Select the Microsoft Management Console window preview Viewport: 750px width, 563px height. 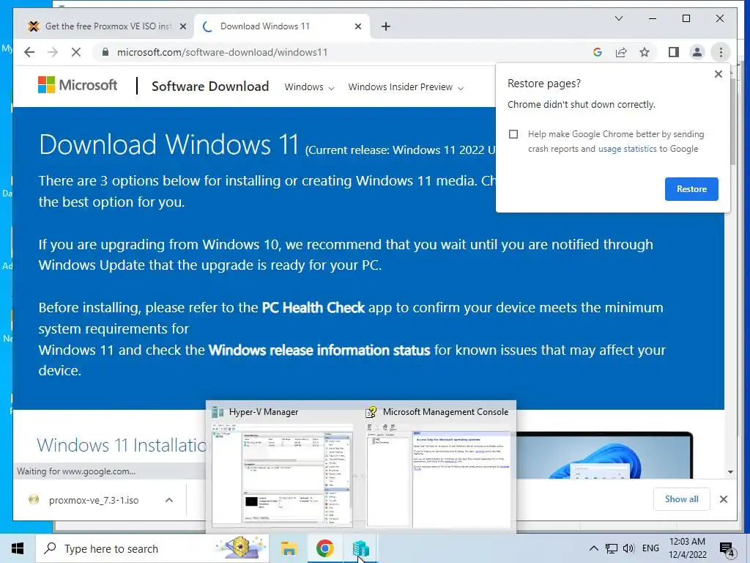438,467
